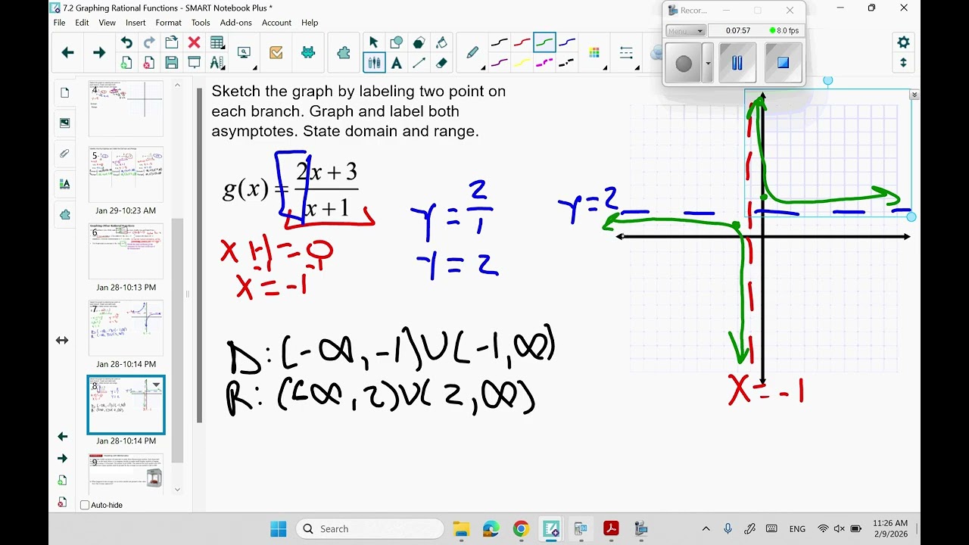Screen dimensions: 969x545
Task: Pause the screen recording
Action: [737, 63]
